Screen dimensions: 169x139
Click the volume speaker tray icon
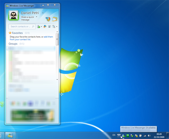149,136
